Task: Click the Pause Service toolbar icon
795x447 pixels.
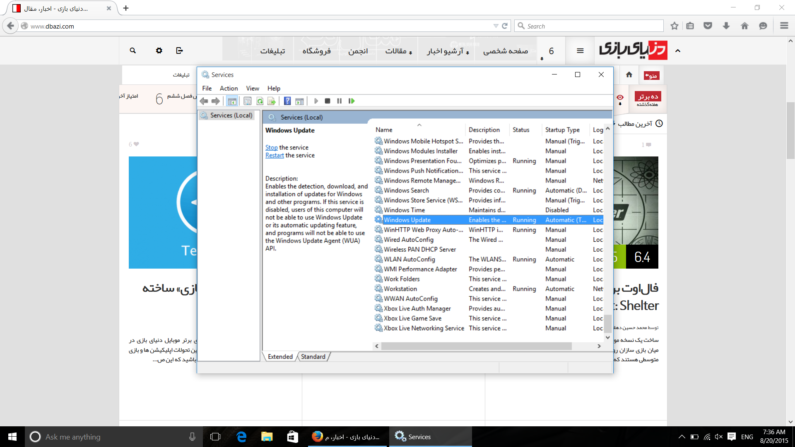Action: tap(340, 101)
